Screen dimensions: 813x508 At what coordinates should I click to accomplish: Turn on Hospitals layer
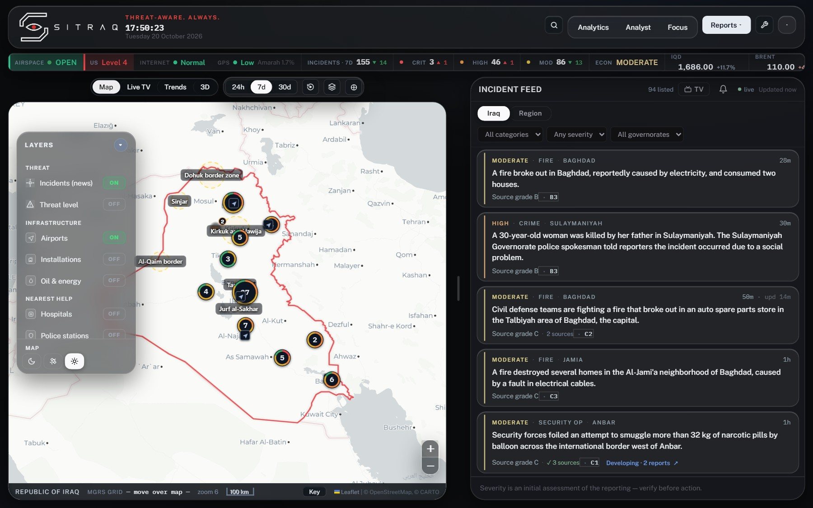pyautogui.click(x=114, y=314)
